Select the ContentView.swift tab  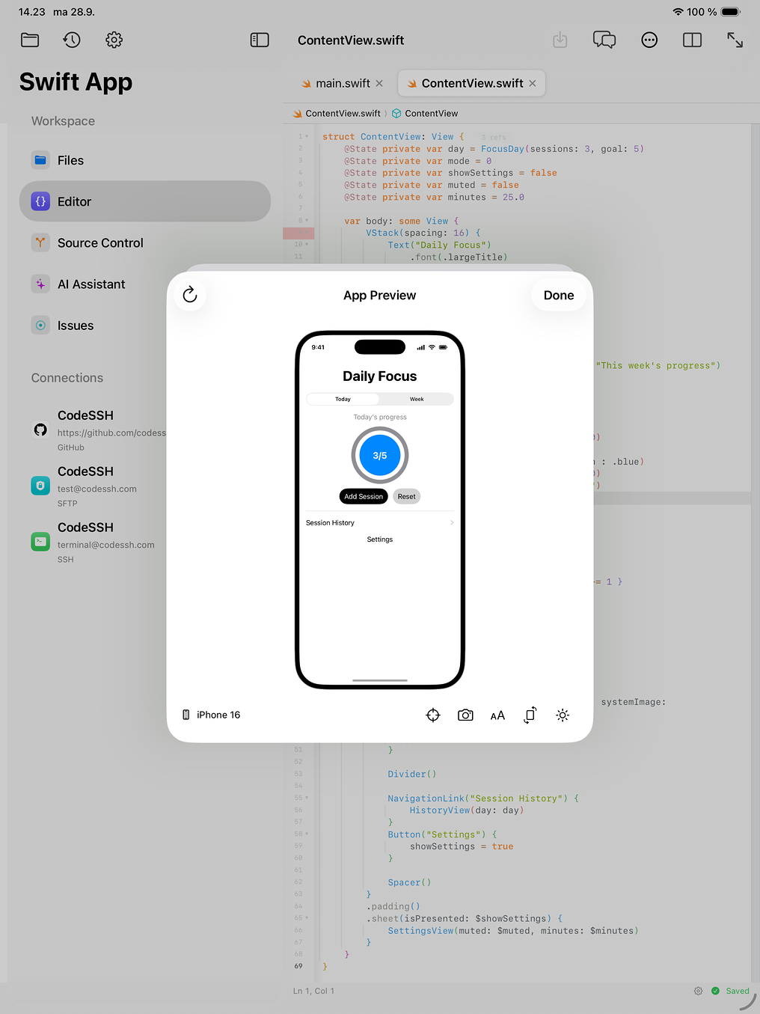[x=471, y=83]
